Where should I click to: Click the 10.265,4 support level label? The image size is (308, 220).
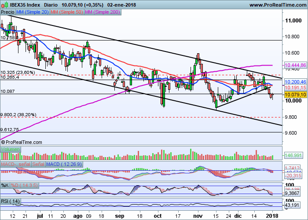(10, 77)
